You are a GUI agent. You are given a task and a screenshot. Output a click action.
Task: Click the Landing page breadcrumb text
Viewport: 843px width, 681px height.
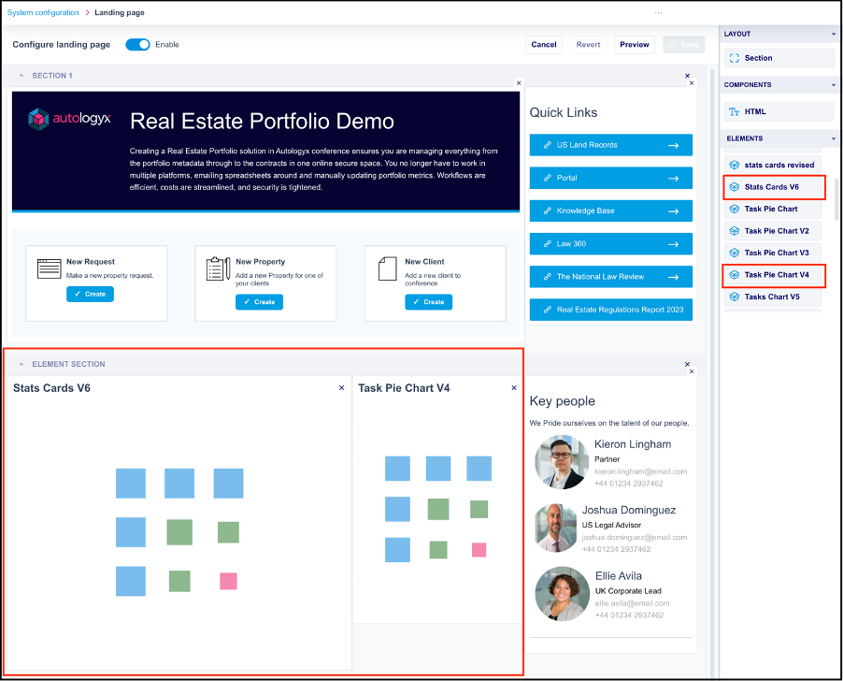120,12
